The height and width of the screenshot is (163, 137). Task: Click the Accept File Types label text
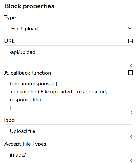tap(25, 144)
